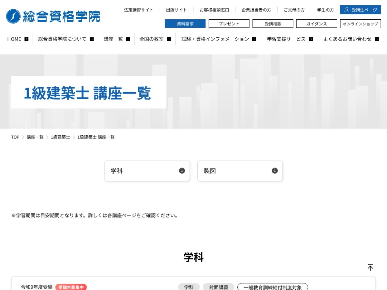387x290 pixels.
Task: Expand plus icon beside 試験・資格インフォメーション
Action: (x=254, y=39)
